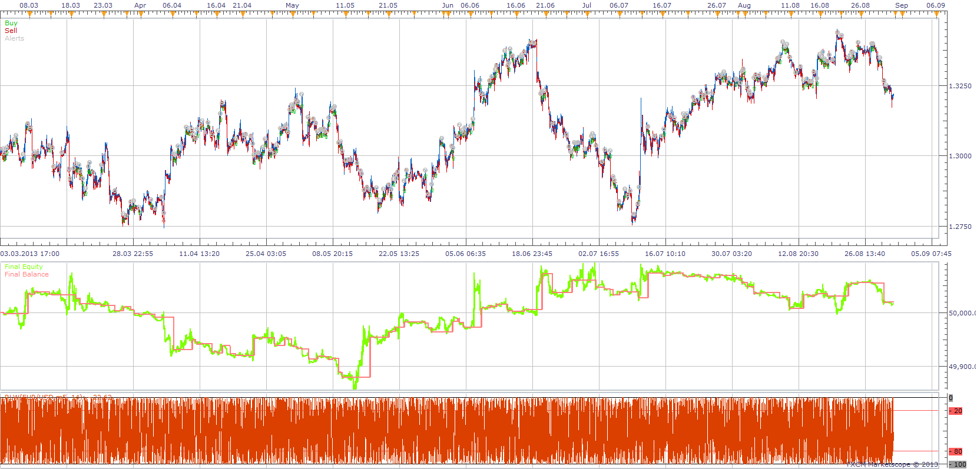The width and height of the screenshot is (977, 469).
Task: Select the Final Equity legend label
Action: click(24, 267)
